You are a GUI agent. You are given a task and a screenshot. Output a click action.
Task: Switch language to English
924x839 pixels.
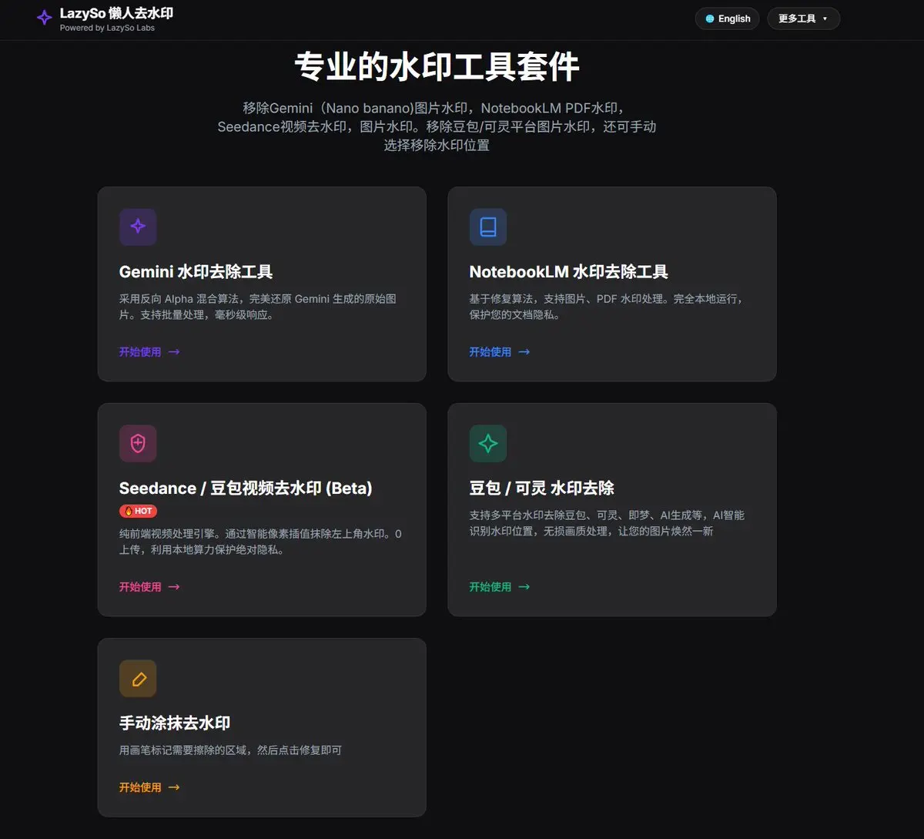tap(728, 19)
